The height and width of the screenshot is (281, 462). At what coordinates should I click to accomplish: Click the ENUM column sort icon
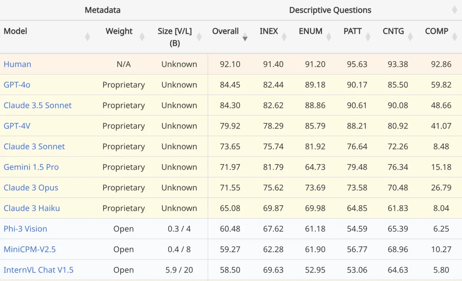pyautogui.click(x=329, y=37)
